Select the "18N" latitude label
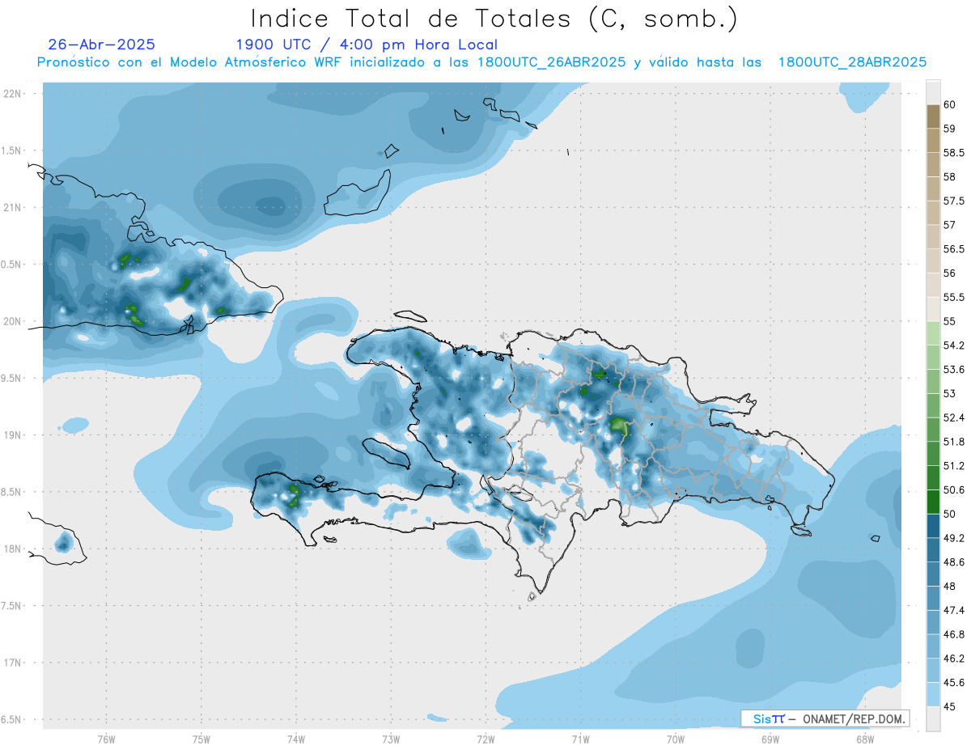Image resolution: width=971 pixels, height=750 pixels. 13,549
